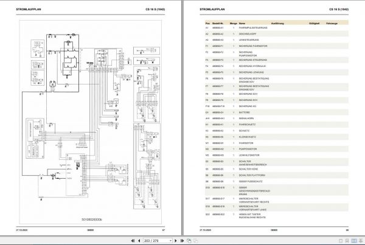Click the STROMLAUFPLAN heading on the right page
365x245 pixels.
point(212,9)
